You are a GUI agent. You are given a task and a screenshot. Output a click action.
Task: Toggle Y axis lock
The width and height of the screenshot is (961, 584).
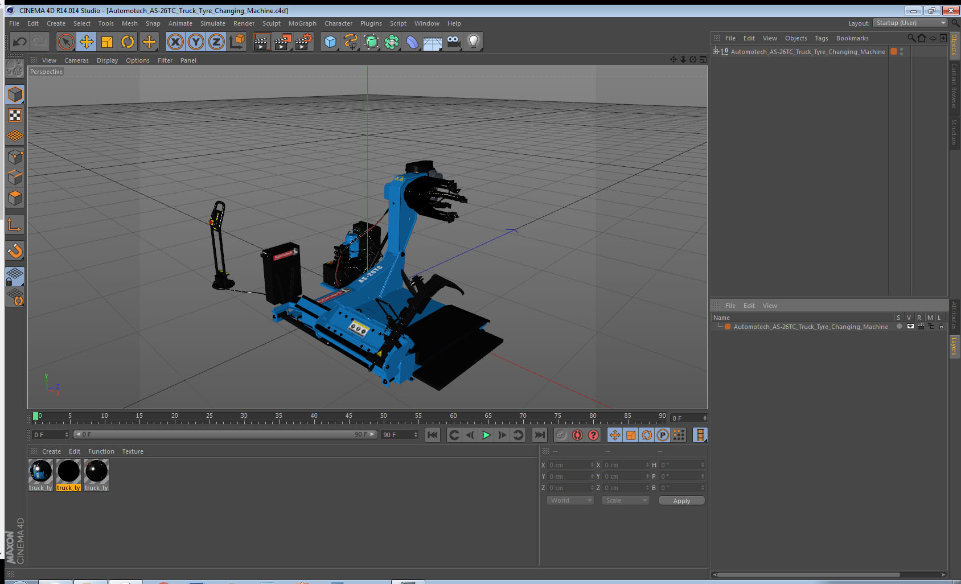coord(196,42)
